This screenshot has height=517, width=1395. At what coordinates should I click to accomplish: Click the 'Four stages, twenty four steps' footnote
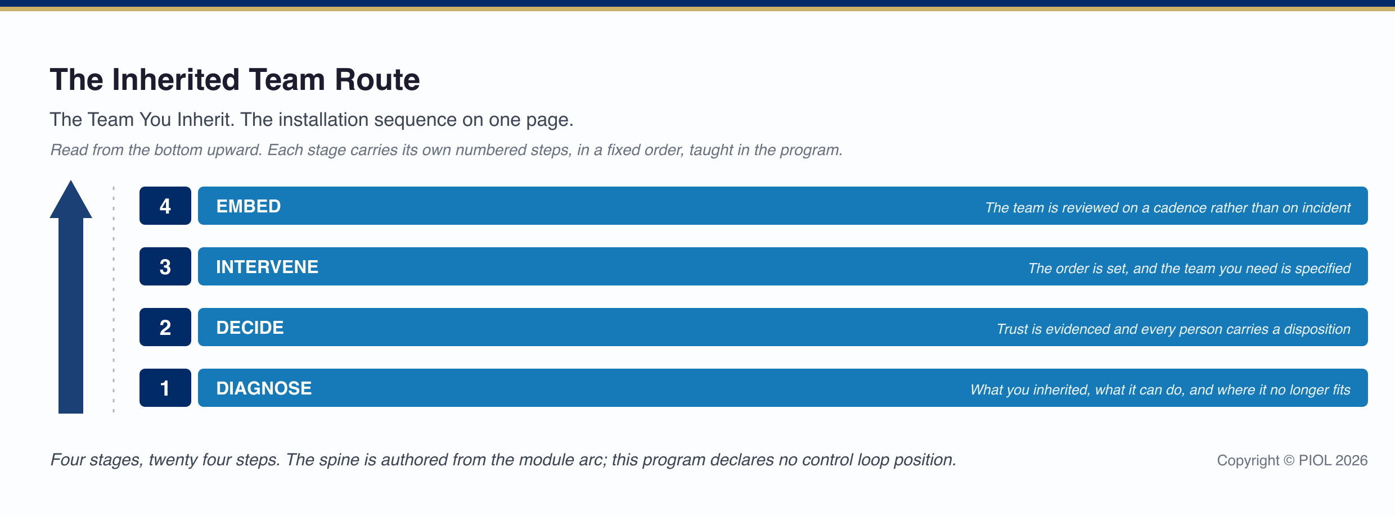(503, 460)
